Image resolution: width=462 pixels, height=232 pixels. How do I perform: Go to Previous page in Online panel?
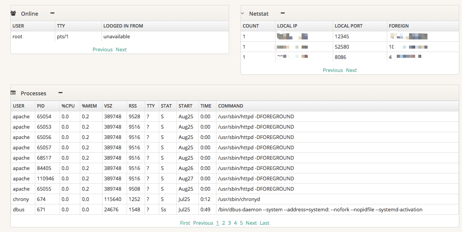click(102, 49)
